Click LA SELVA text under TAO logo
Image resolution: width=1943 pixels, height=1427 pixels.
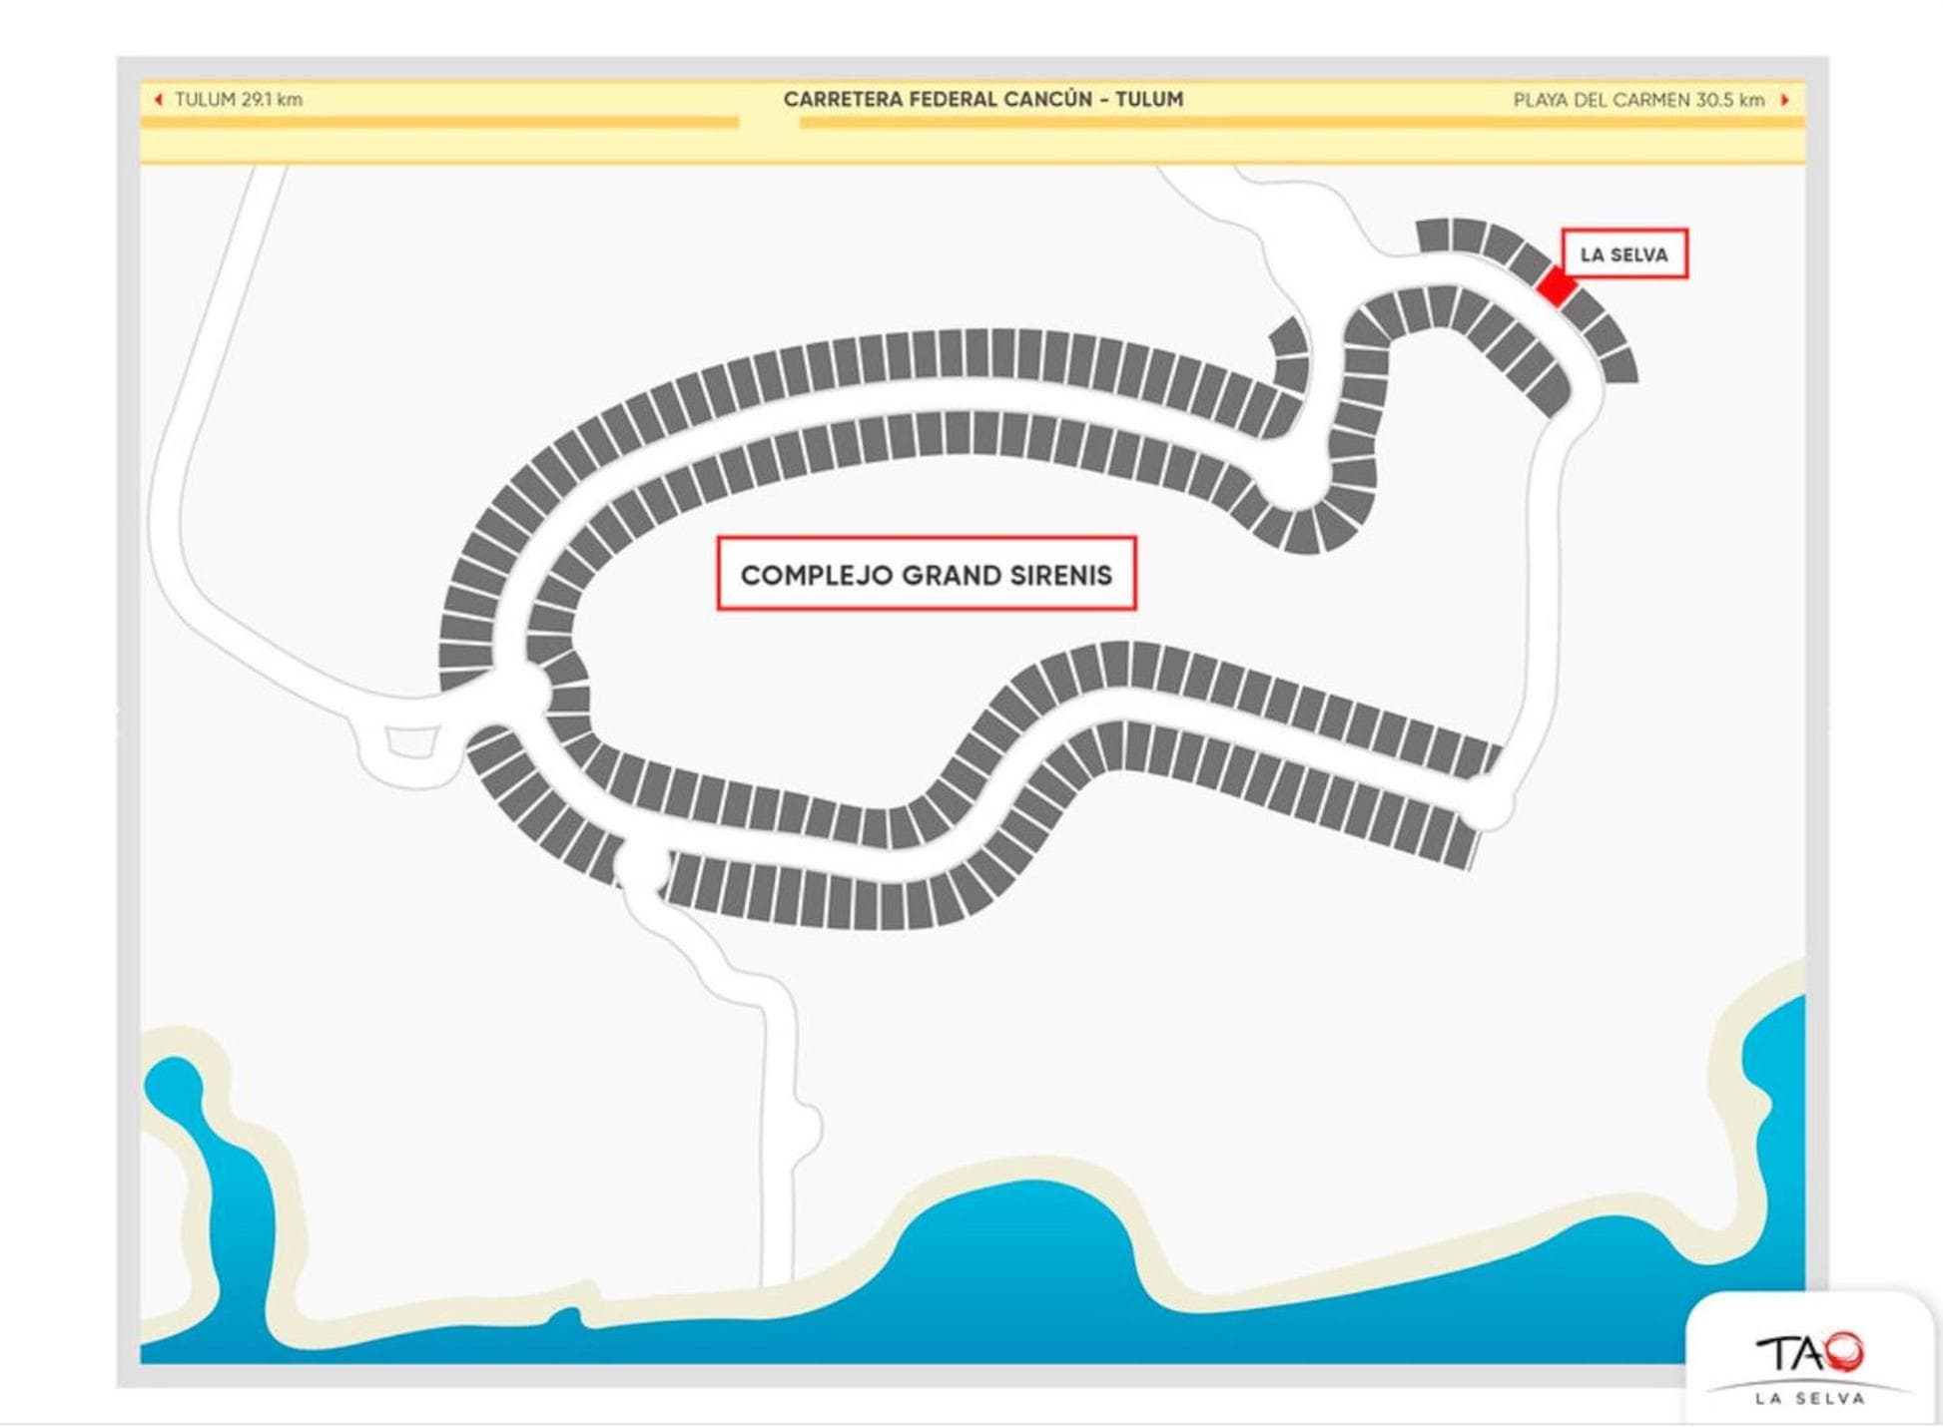1809,1398
